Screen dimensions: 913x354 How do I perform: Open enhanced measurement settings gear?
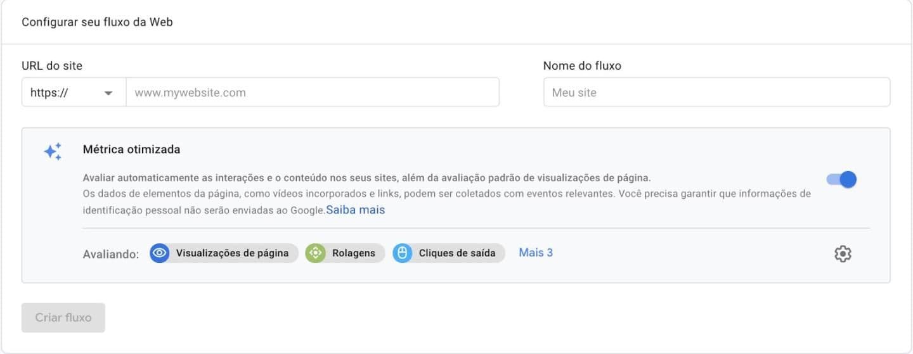pyautogui.click(x=842, y=254)
